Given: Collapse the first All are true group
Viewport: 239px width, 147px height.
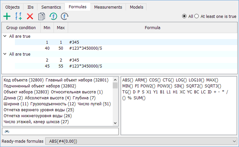Looking at the screenshot, I should 5,36.
